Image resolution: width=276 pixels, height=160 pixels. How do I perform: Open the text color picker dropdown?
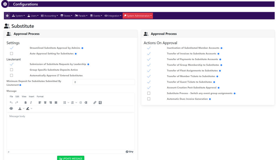coord(24,109)
